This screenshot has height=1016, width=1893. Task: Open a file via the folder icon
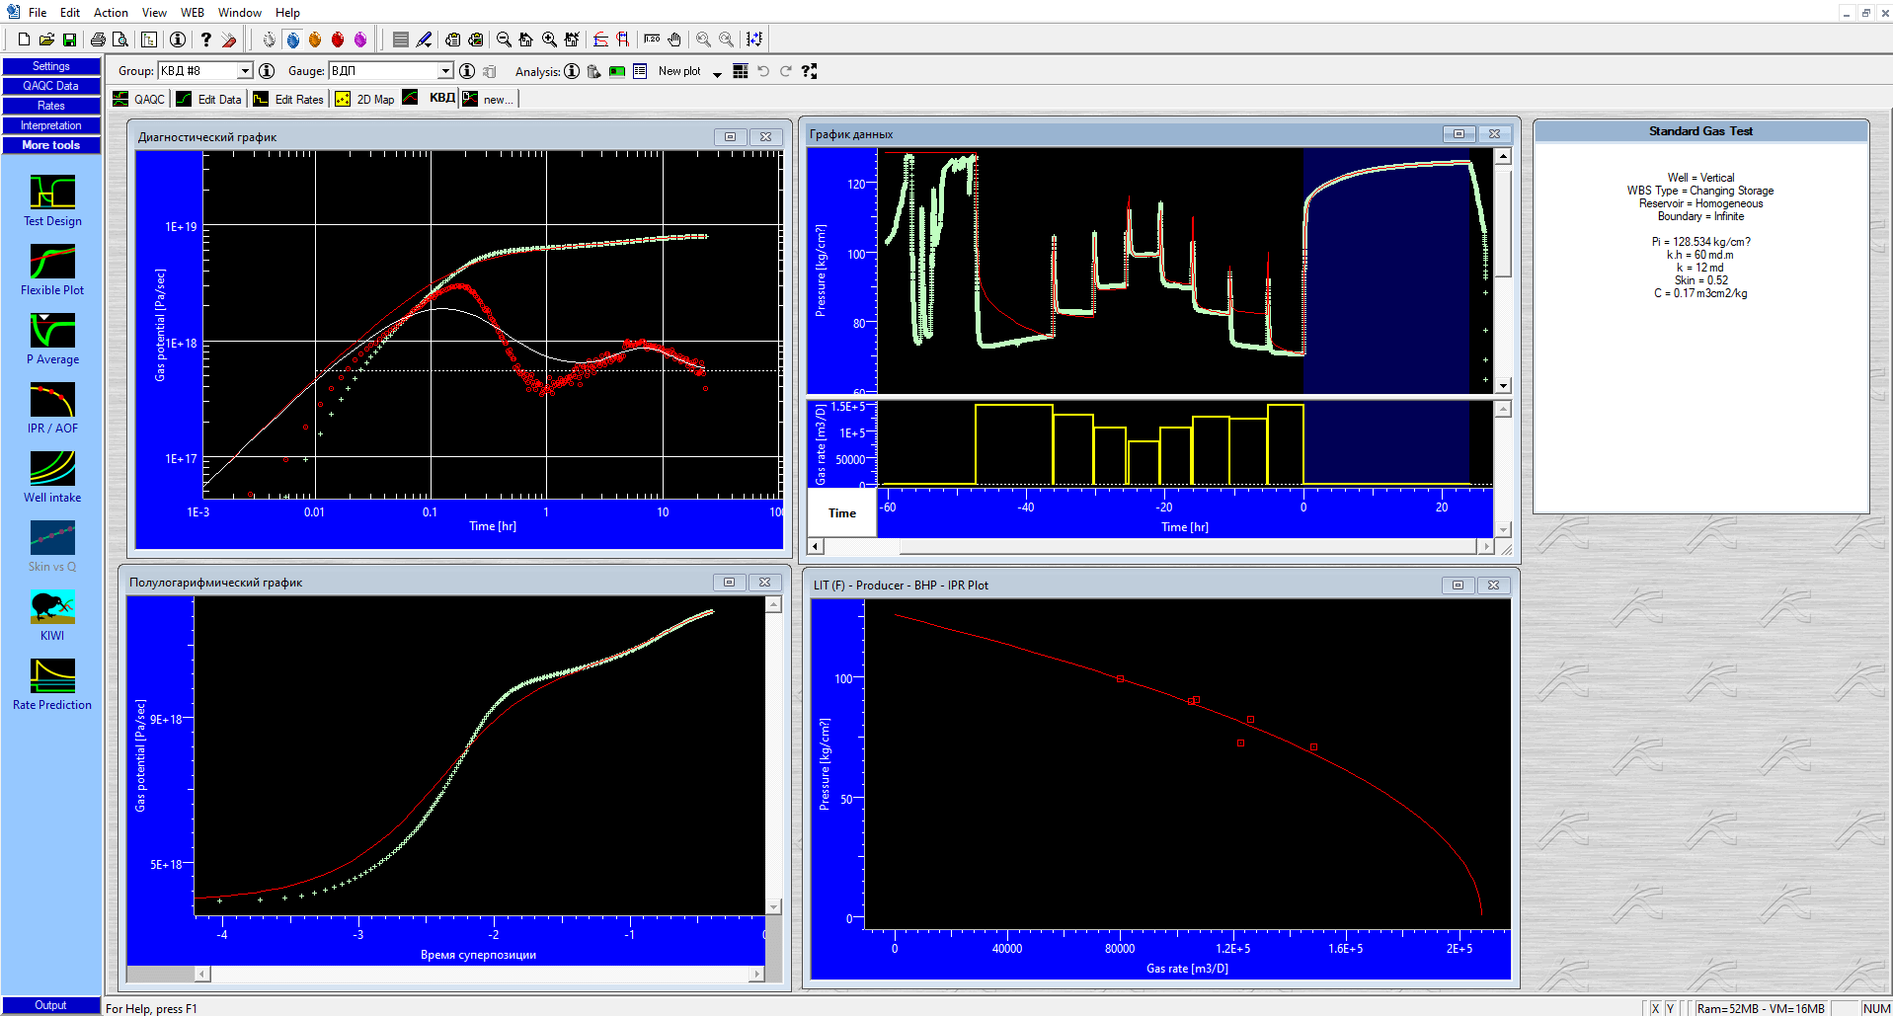pyautogui.click(x=46, y=39)
